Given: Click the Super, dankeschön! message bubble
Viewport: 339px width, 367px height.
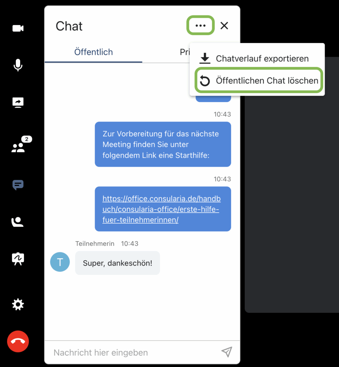Looking at the screenshot, I should coord(117,263).
